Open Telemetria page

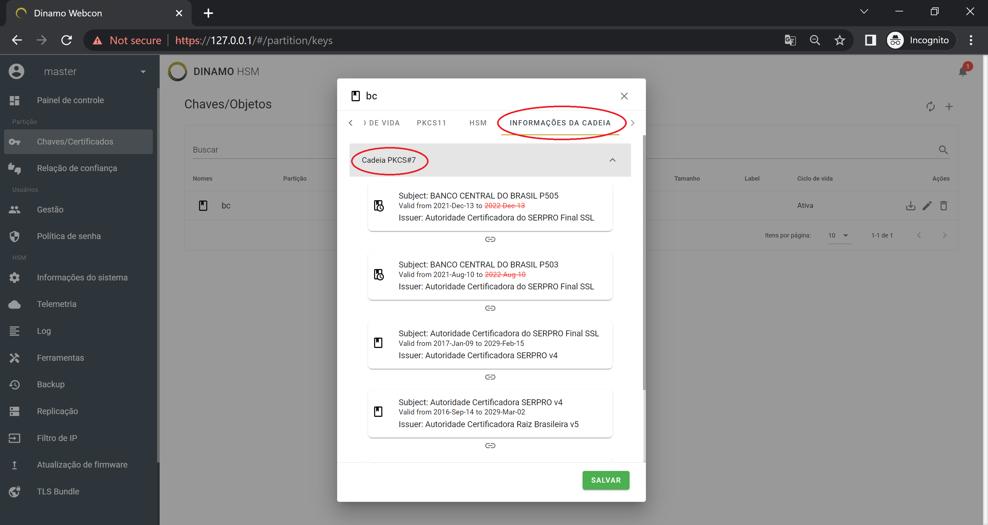(x=78, y=304)
